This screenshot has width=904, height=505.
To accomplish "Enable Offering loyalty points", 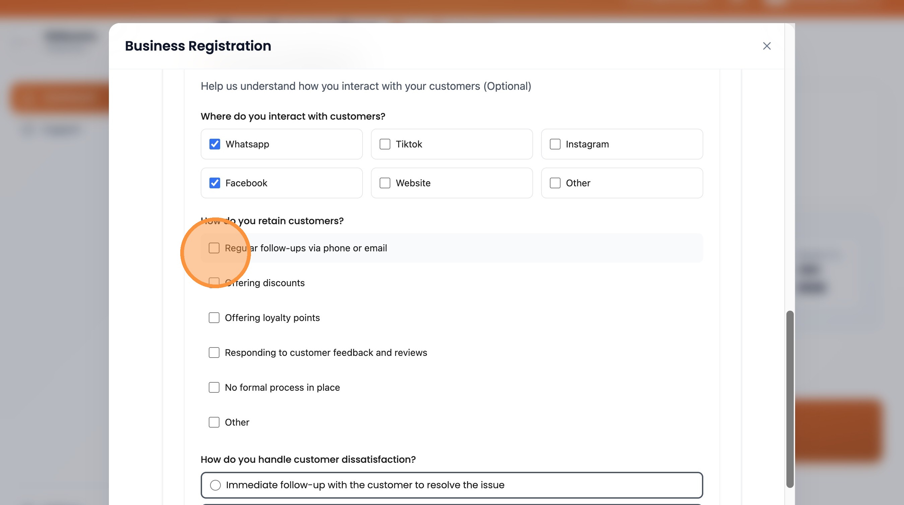I will tap(214, 318).
